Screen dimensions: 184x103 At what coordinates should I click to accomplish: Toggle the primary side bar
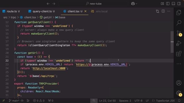click(x=168, y=4)
